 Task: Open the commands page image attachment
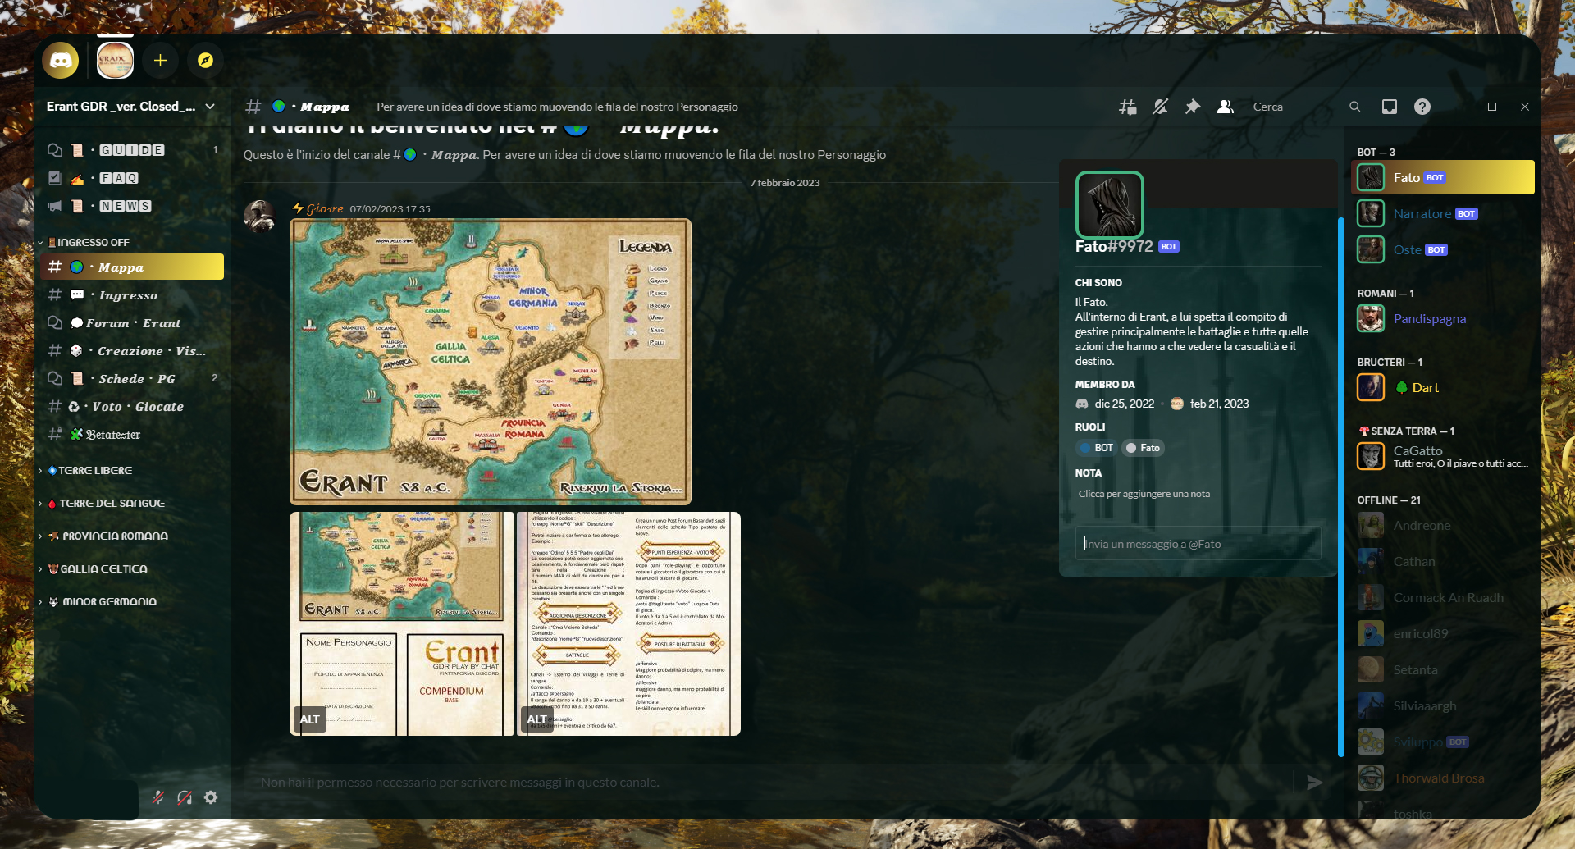click(x=629, y=623)
